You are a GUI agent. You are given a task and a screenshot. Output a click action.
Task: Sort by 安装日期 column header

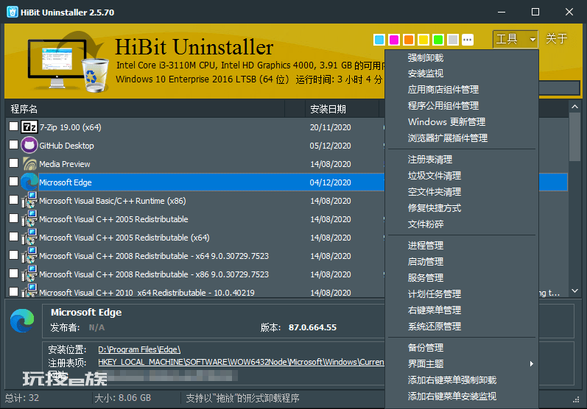342,109
